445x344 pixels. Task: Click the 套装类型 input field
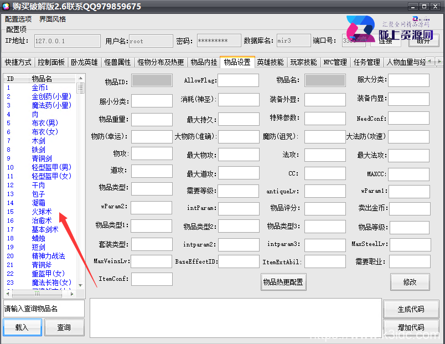pyautogui.click(x=152, y=244)
